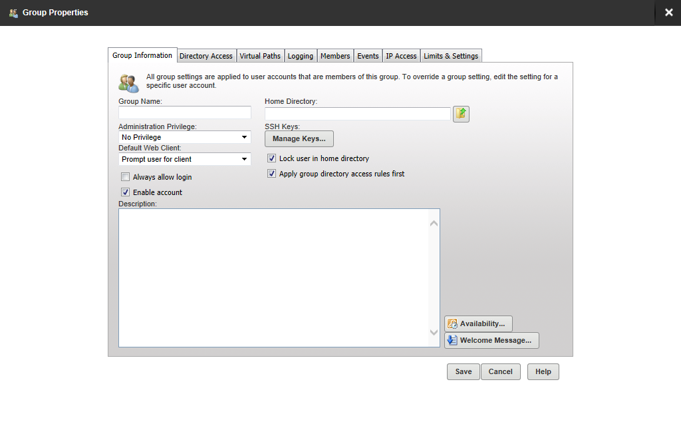Click the browse folder icon beside Home Directory
This screenshot has height=426, width=681.
[461, 113]
